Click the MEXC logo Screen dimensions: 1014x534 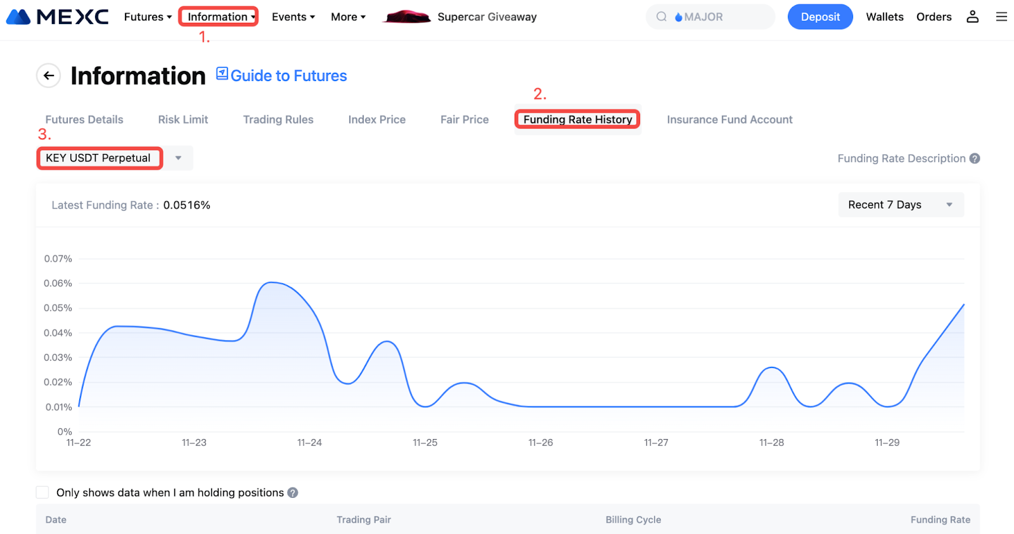58,17
